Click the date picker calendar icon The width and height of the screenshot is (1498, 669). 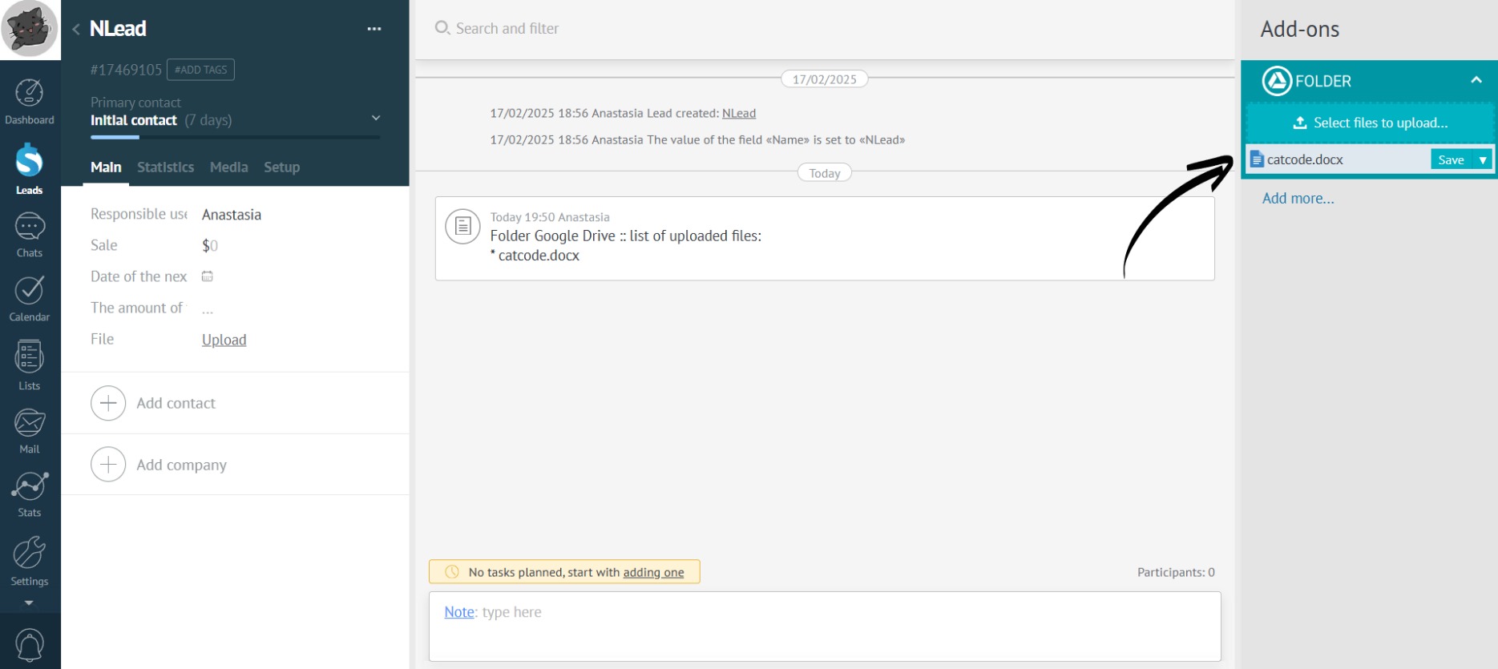click(x=208, y=276)
